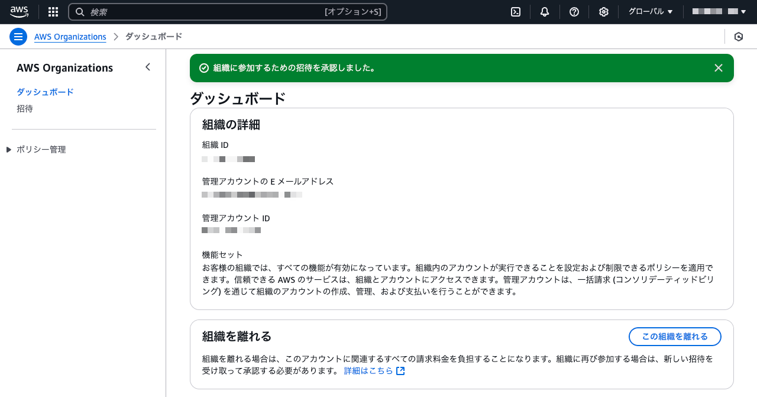Click the ダッシュボード breadcrumb text

[154, 37]
